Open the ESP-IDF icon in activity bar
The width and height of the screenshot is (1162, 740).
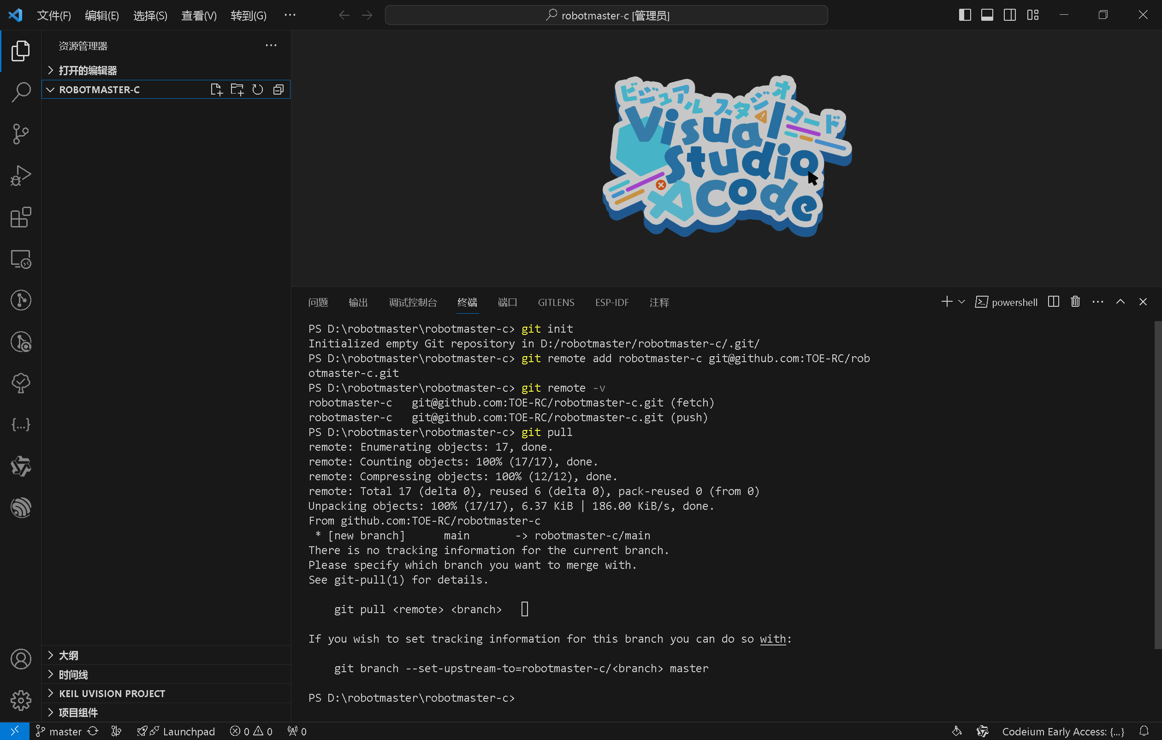pos(20,508)
